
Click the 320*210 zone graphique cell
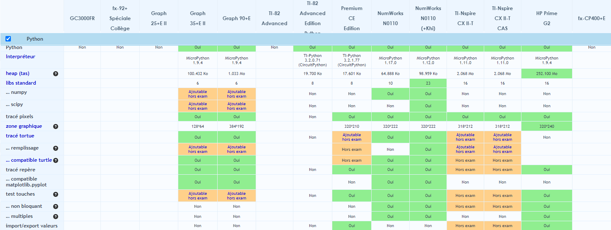(352, 127)
